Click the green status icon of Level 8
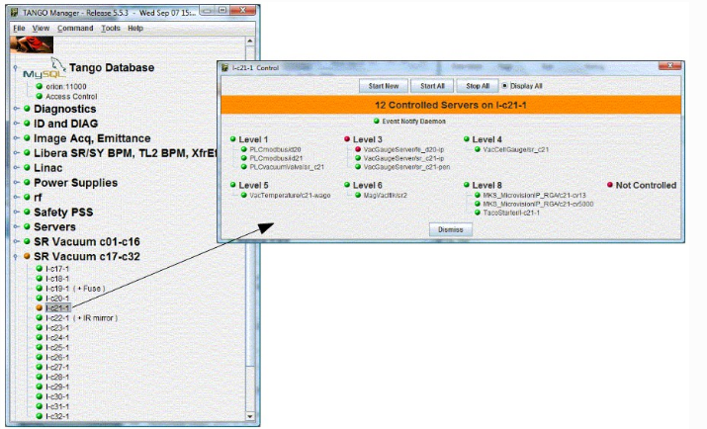This screenshot has height=429, width=707. (466, 185)
